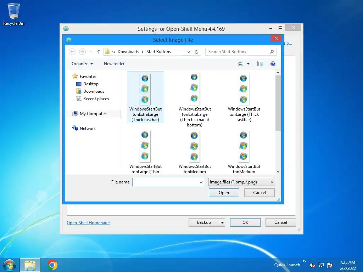The width and height of the screenshot is (363, 272).
Task: Click the network tray icon
Action: click(x=321, y=265)
